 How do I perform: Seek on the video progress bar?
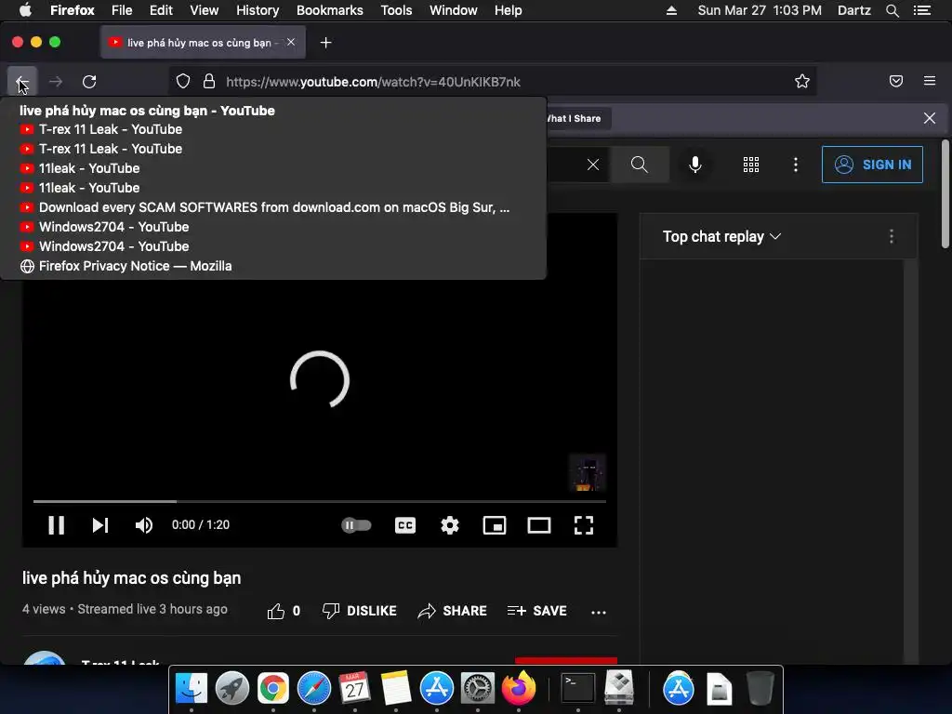[x=320, y=501]
